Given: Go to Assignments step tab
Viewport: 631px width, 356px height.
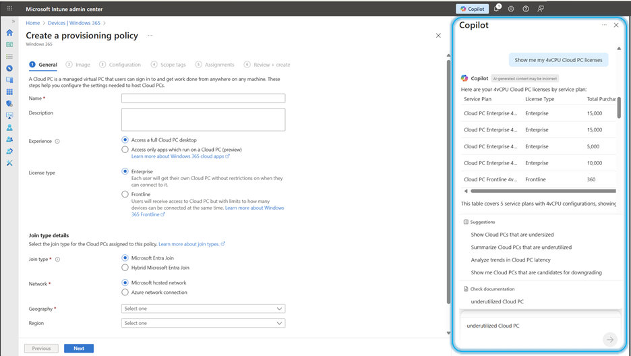Looking at the screenshot, I should click(214, 65).
